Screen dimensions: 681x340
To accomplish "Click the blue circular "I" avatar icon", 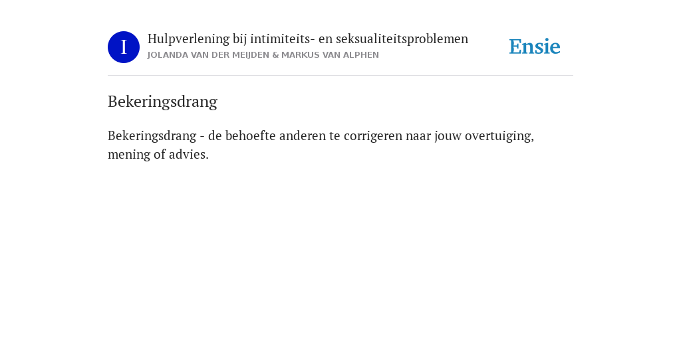I will [123, 47].
